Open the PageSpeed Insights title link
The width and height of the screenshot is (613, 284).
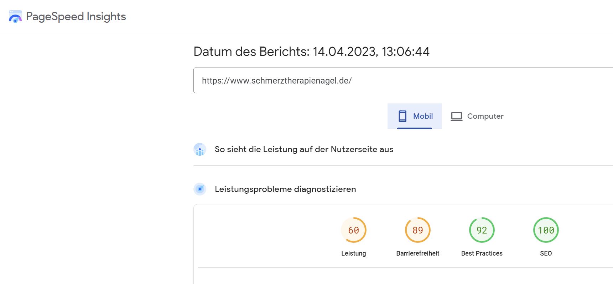76,17
